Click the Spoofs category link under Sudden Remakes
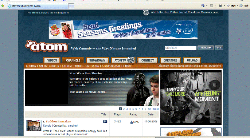 47,126
